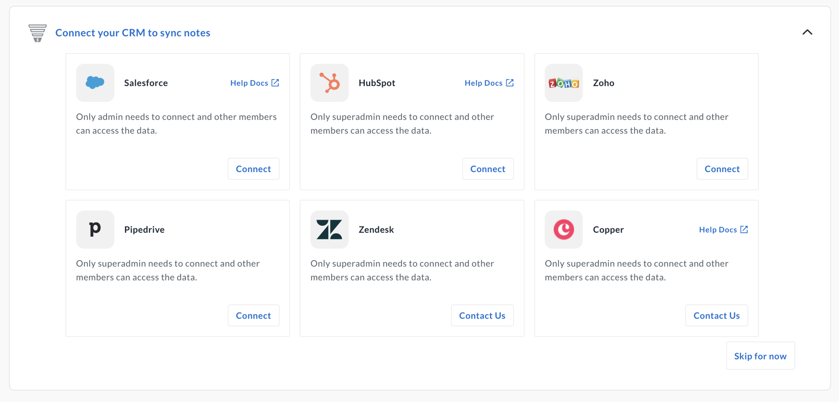Click the Salesforce cloud logo icon
This screenshot has width=839, height=402.
coord(95,82)
